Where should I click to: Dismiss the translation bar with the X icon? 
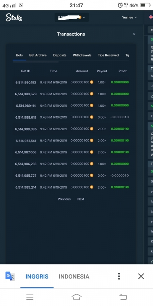click(x=141, y=276)
